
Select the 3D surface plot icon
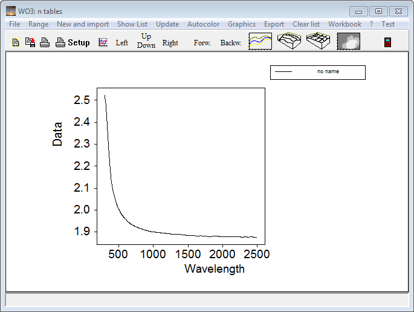289,42
